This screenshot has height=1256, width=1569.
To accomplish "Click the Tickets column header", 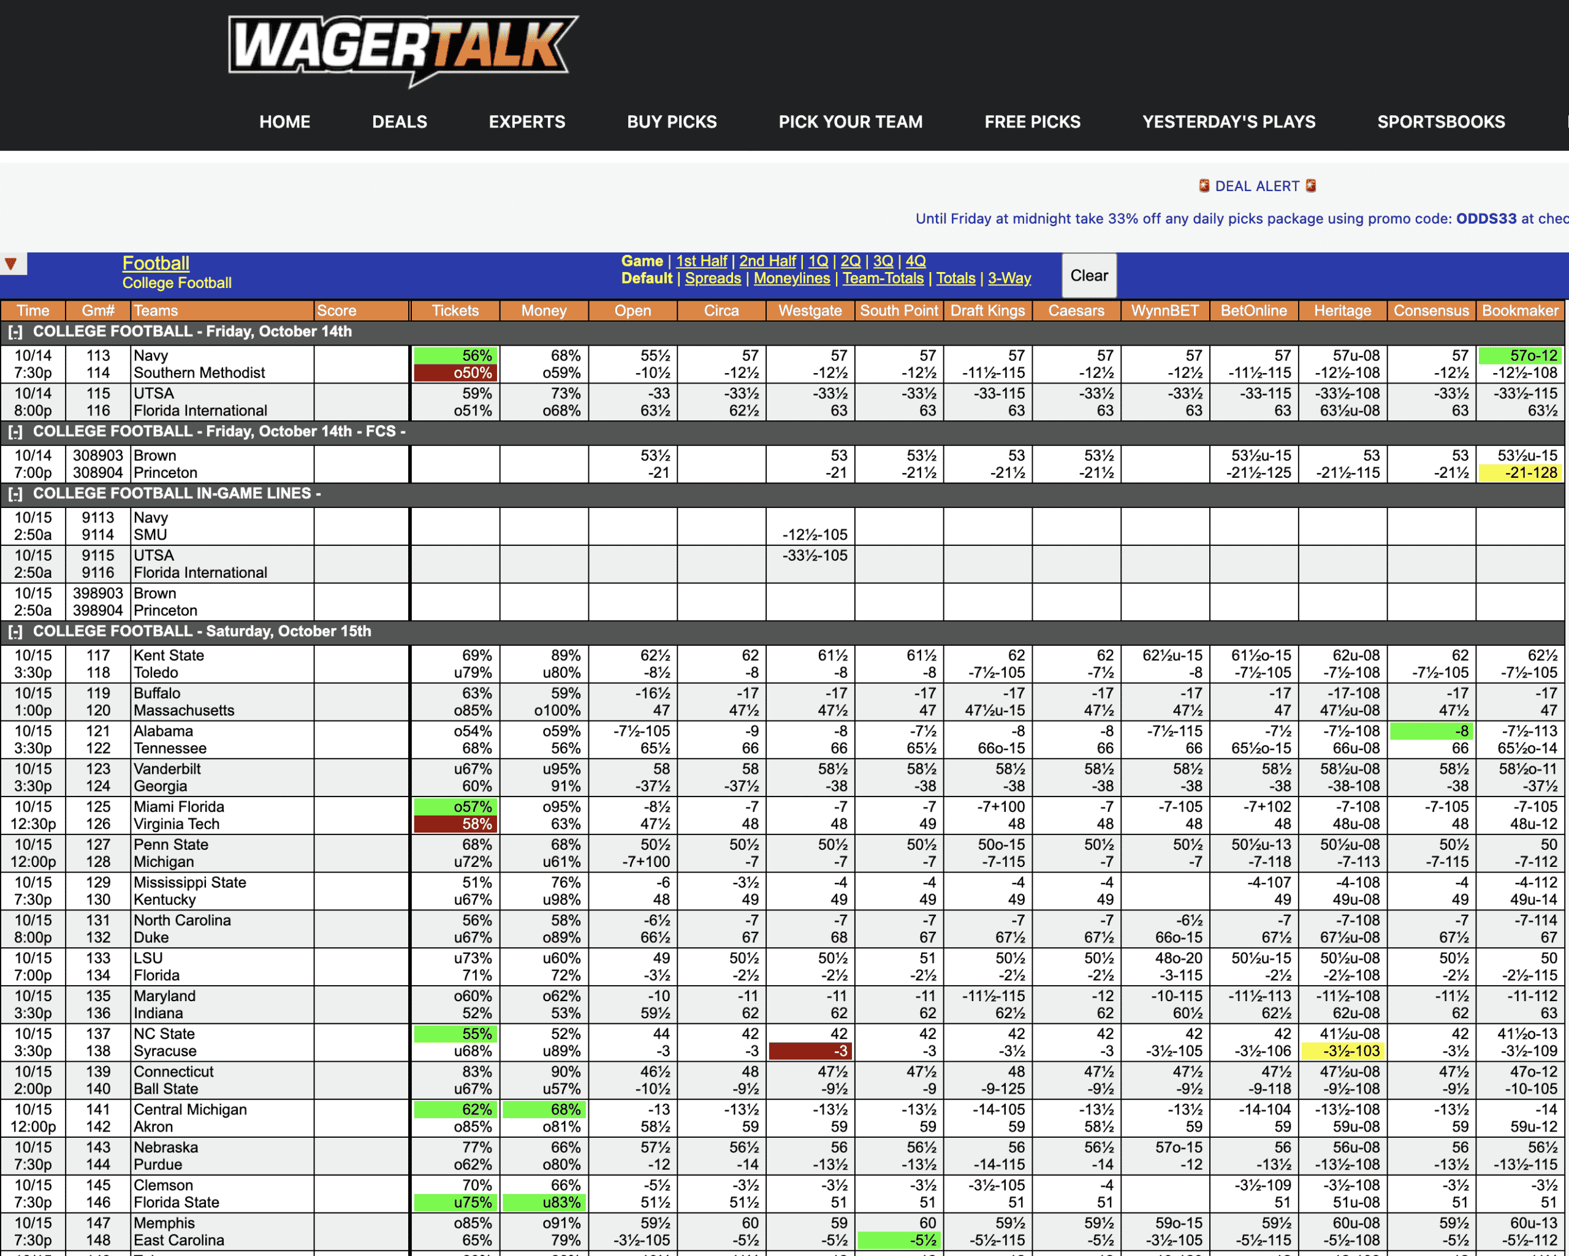I will pos(455,311).
